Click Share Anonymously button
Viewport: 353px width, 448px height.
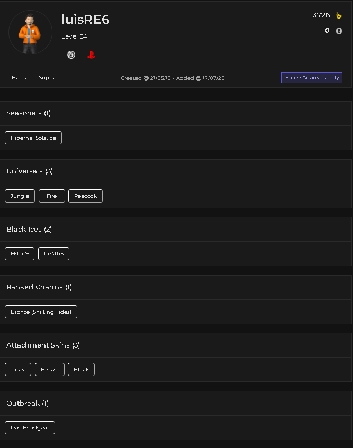click(x=312, y=78)
